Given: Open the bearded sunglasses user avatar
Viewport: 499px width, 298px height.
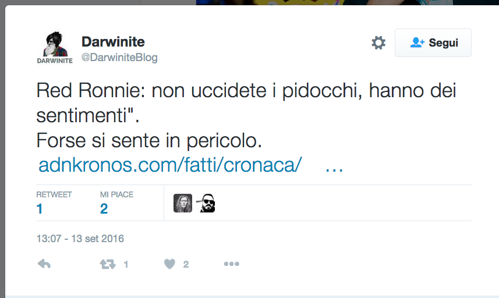Looking at the screenshot, I should point(207,203).
